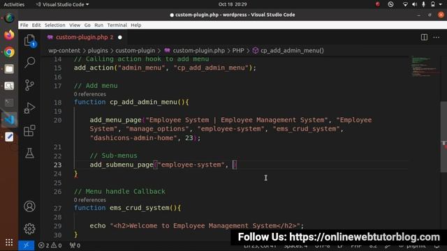
Task: Launch Google Chrome from the dock
Action: (x=9, y=52)
